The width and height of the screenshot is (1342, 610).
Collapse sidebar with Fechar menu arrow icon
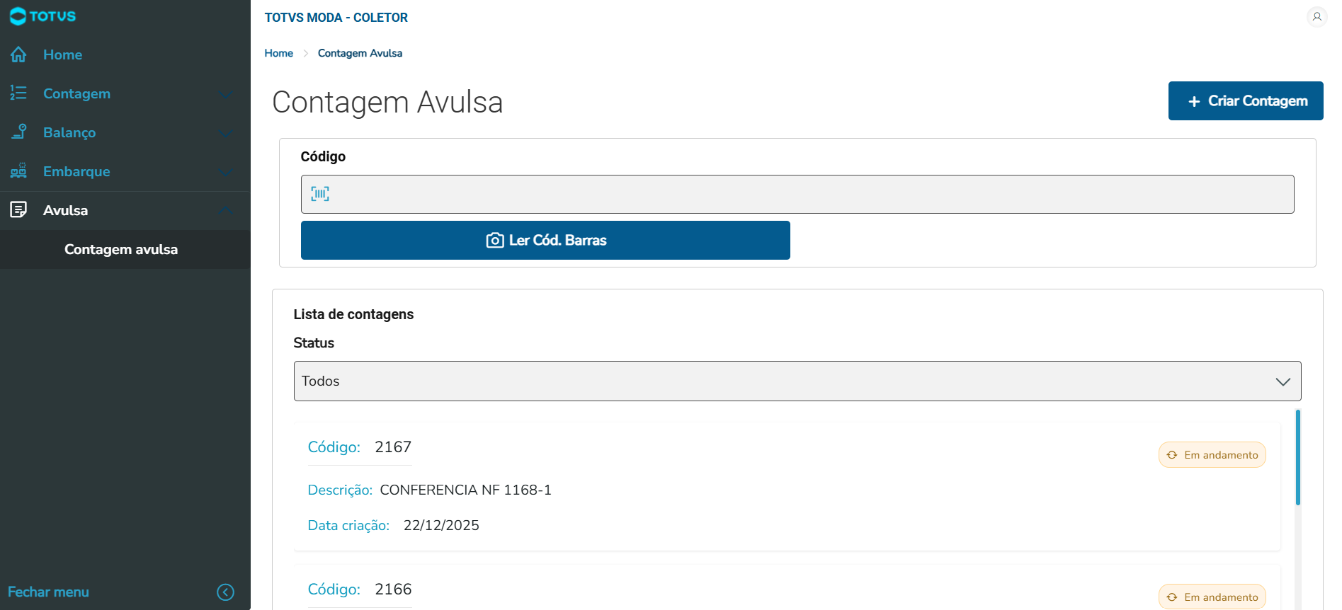tap(225, 592)
